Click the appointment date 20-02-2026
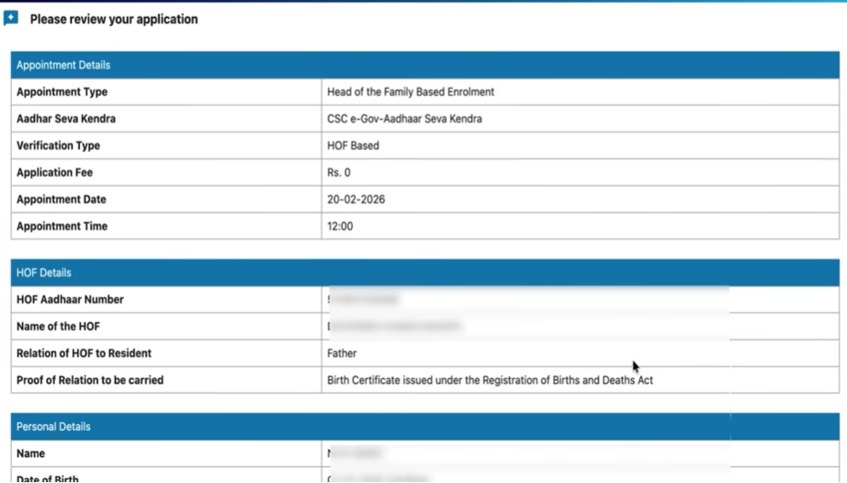The height and width of the screenshot is (483, 847). click(355, 199)
